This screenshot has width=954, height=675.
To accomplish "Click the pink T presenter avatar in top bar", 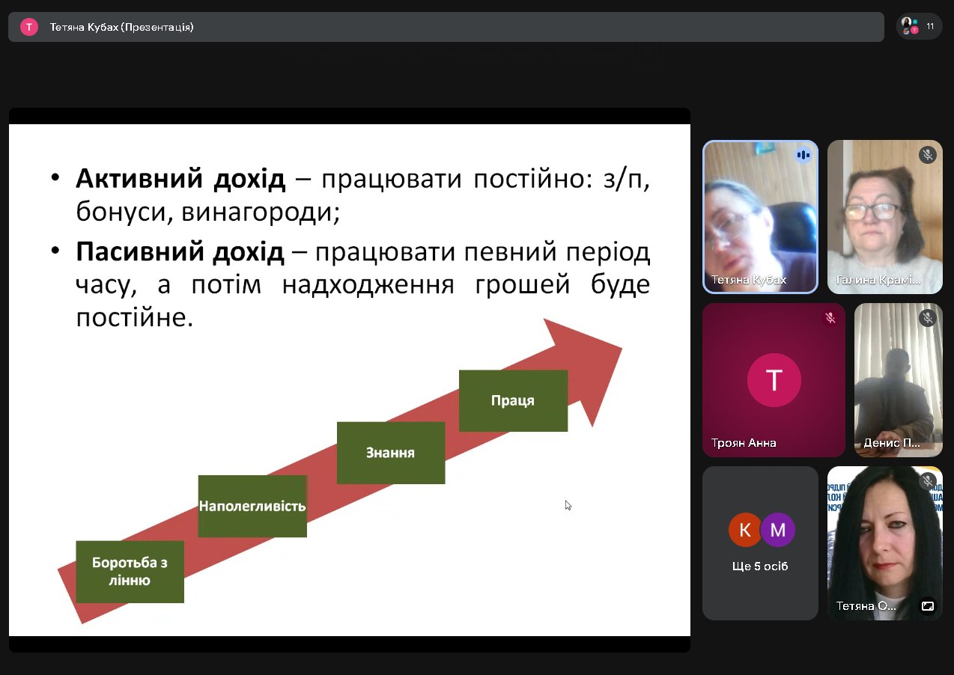I will pos(29,27).
